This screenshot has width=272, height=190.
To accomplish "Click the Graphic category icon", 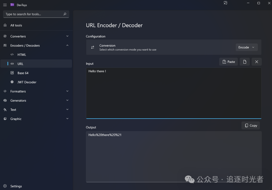I will [5, 119].
